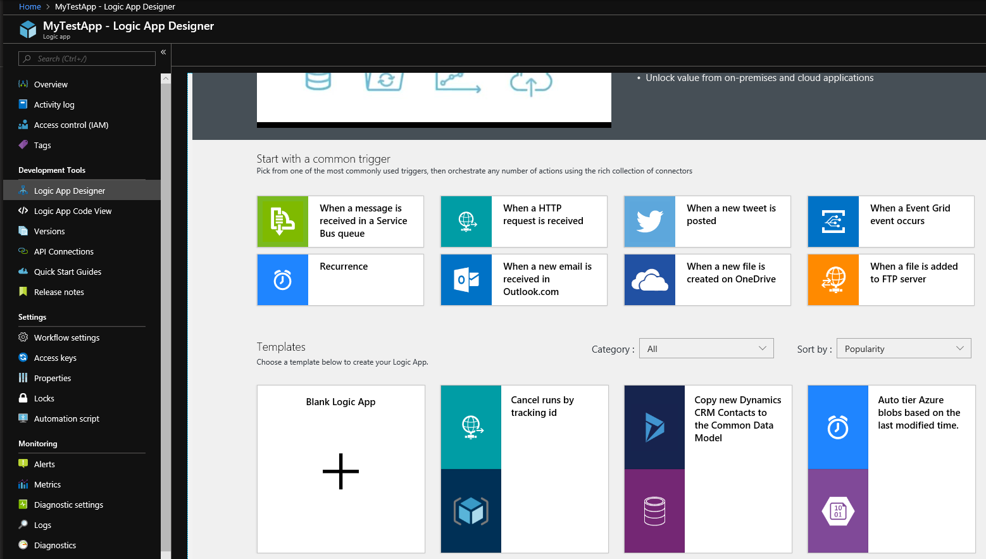Click the Twitter bird trigger icon
The width and height of the screenshot is (986, 559).
(650, 222)
